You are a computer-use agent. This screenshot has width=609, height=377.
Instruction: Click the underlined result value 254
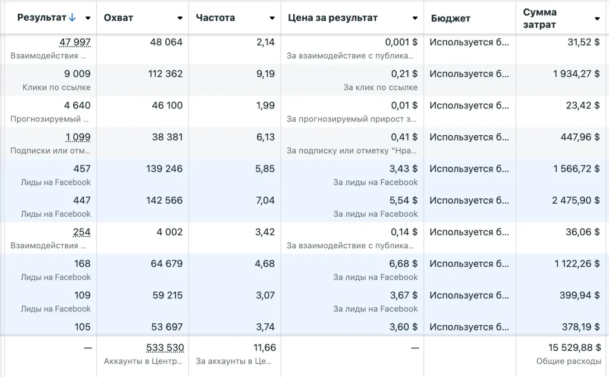point(81,232)
